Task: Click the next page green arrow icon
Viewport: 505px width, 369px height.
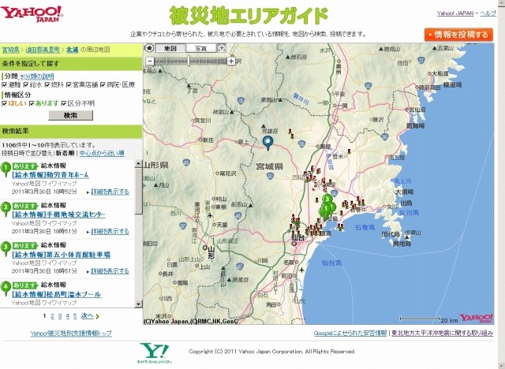Action: coord(98,317)
